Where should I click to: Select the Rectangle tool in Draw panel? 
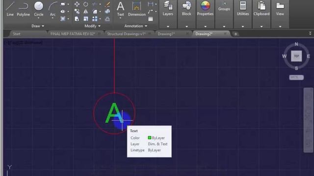coord(63,4)
